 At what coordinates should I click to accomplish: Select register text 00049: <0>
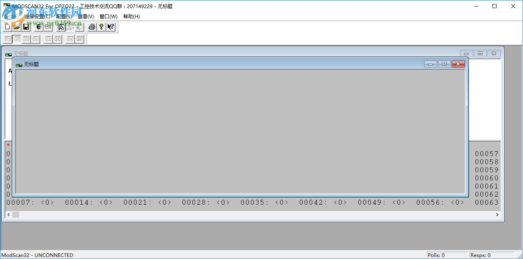381,202
